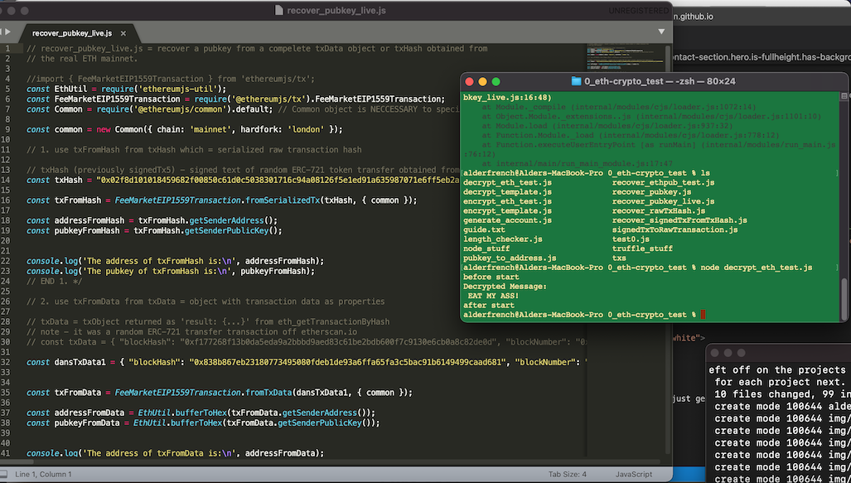The image size is (851, 483).
Task: Open Line 1, Column 1 position indicator
Action: point(43,475)
